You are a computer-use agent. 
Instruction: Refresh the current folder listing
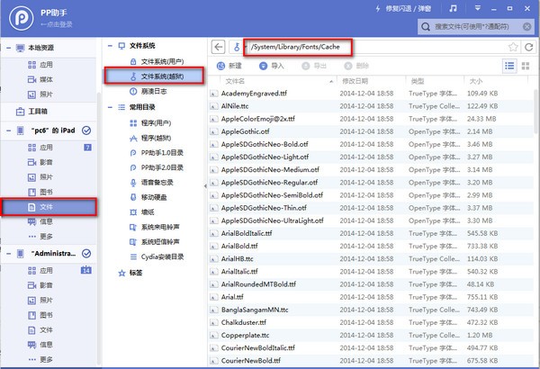pyautogui.click(x=528, y=47)
